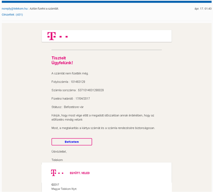Click the 'Üdvözlettel,' closing line
Image resolution: width=213 pixels, height=192 pixels.
(59, 152)
